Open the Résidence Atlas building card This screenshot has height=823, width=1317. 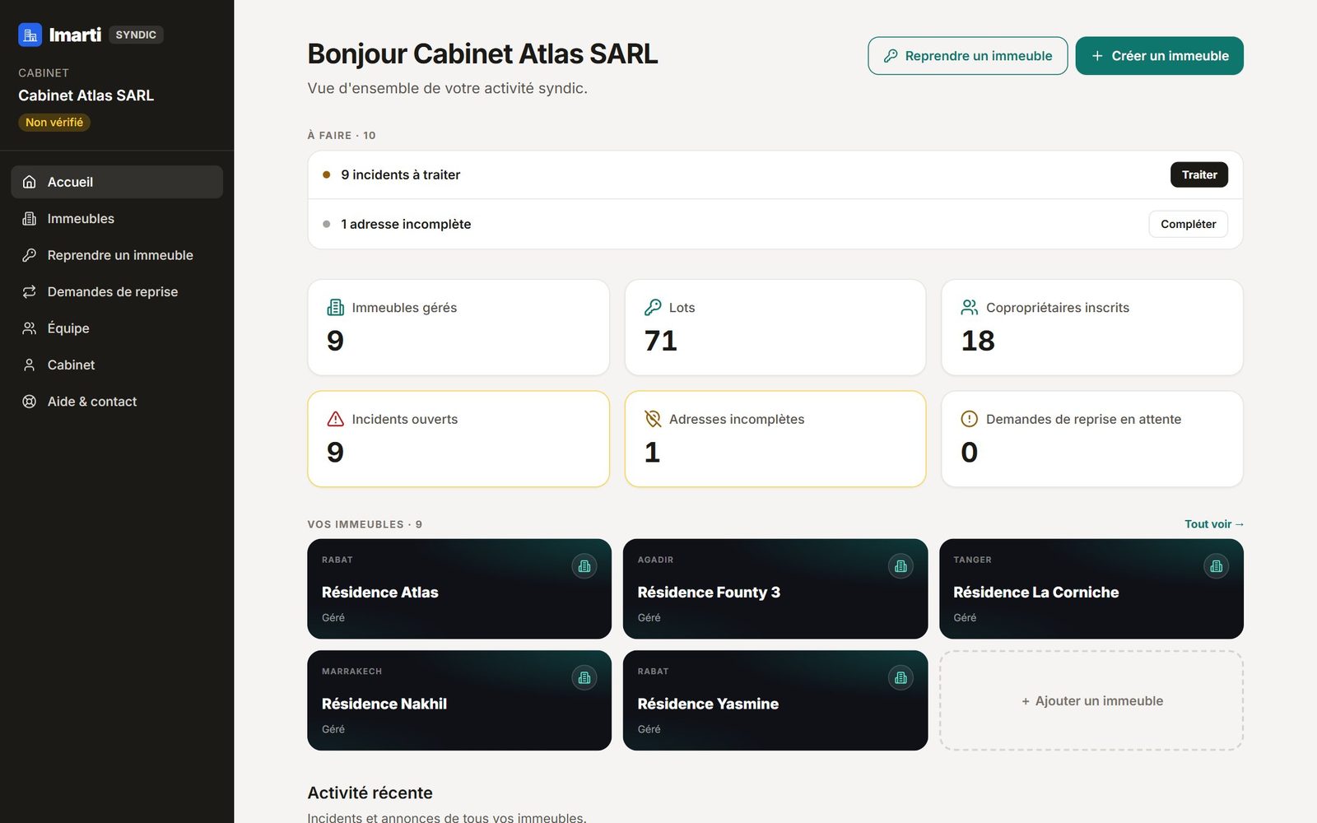point(459,588)
